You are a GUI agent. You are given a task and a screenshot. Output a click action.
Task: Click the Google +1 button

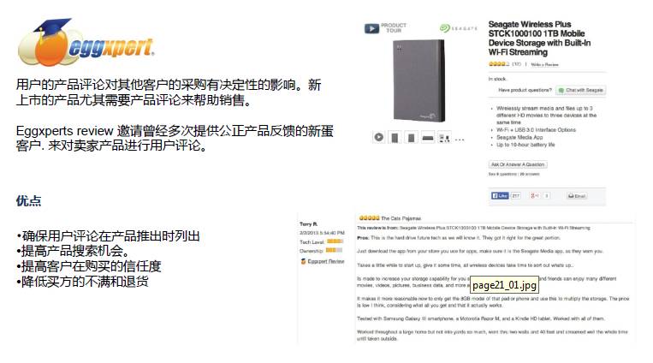click(535, 195)
